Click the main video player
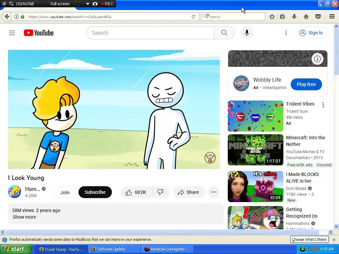The width and height of the screenshot is (339, 254). (x=114, y=109)
